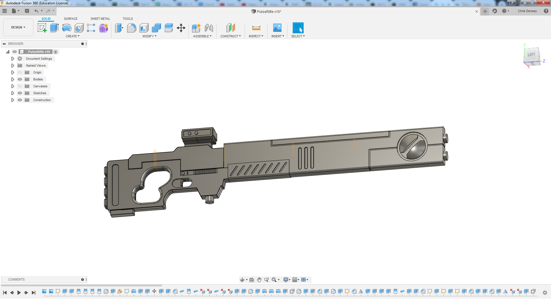Image resolution: width=551 pixels, height=305 pixels.
Task: Open the timeline settings gear
Action: [x=545, y=292]
